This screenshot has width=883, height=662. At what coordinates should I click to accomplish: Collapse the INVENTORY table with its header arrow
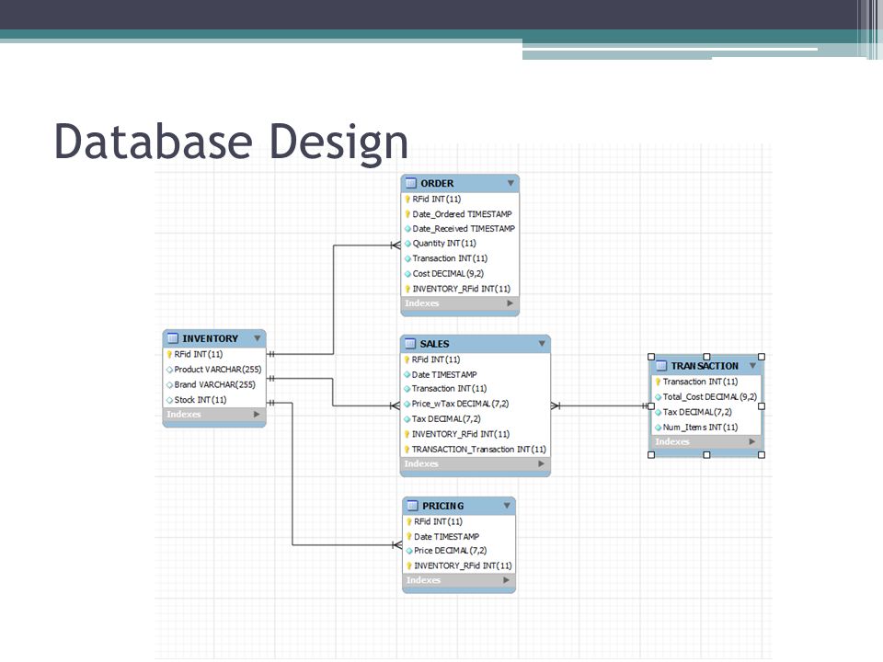point(257,338)
